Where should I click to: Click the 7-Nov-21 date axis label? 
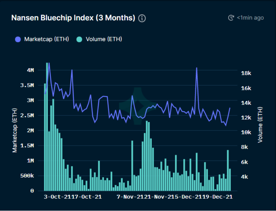130,197
